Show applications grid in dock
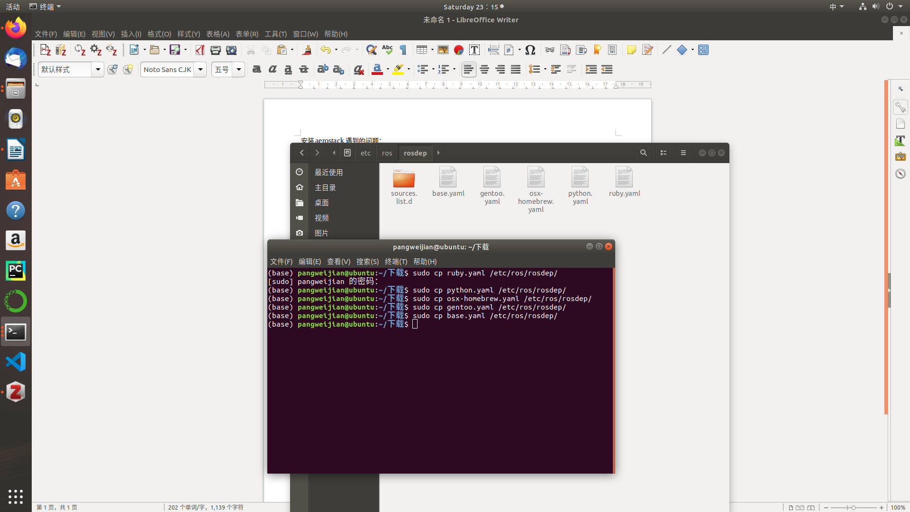 point(16,496)
